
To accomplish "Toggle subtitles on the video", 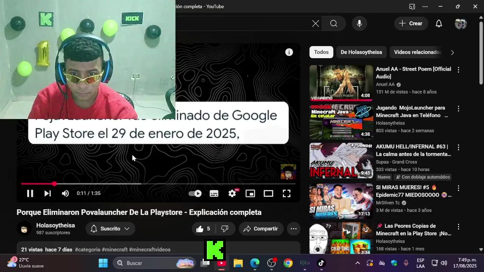I will click(x=214, y=193).
